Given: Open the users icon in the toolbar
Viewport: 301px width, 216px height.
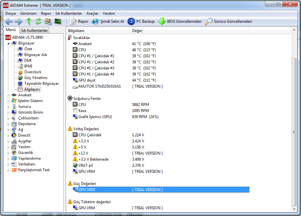Looking at the screenshot, I should pos(48,21).
